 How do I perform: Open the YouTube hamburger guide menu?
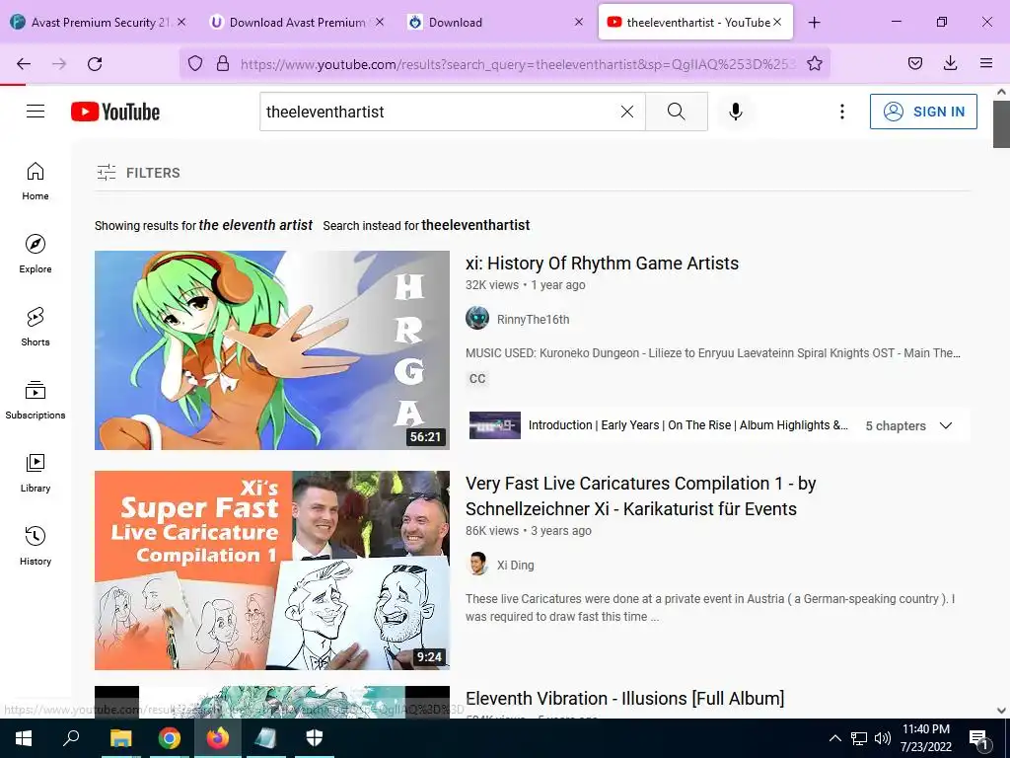pos(36,112)
